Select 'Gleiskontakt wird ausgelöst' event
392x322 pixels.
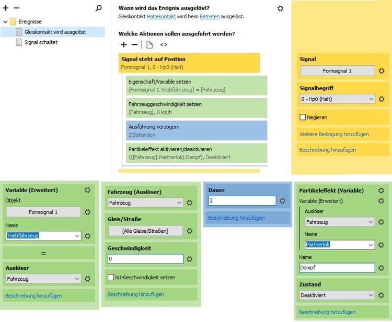(x=55, y=32)
